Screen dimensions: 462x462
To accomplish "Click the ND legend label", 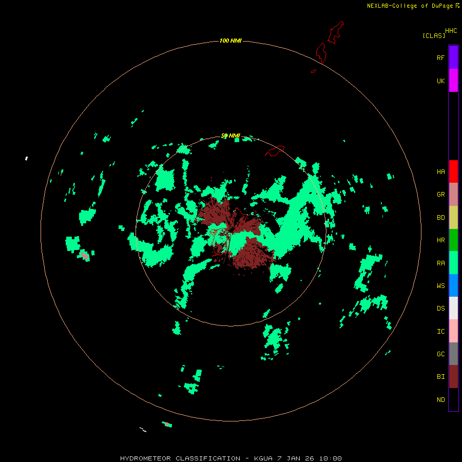I will (440, 399).
